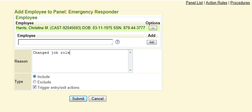This screenshot has height=112, width=252.
Task: Open the Procedures link
Action: click(240, 3)
